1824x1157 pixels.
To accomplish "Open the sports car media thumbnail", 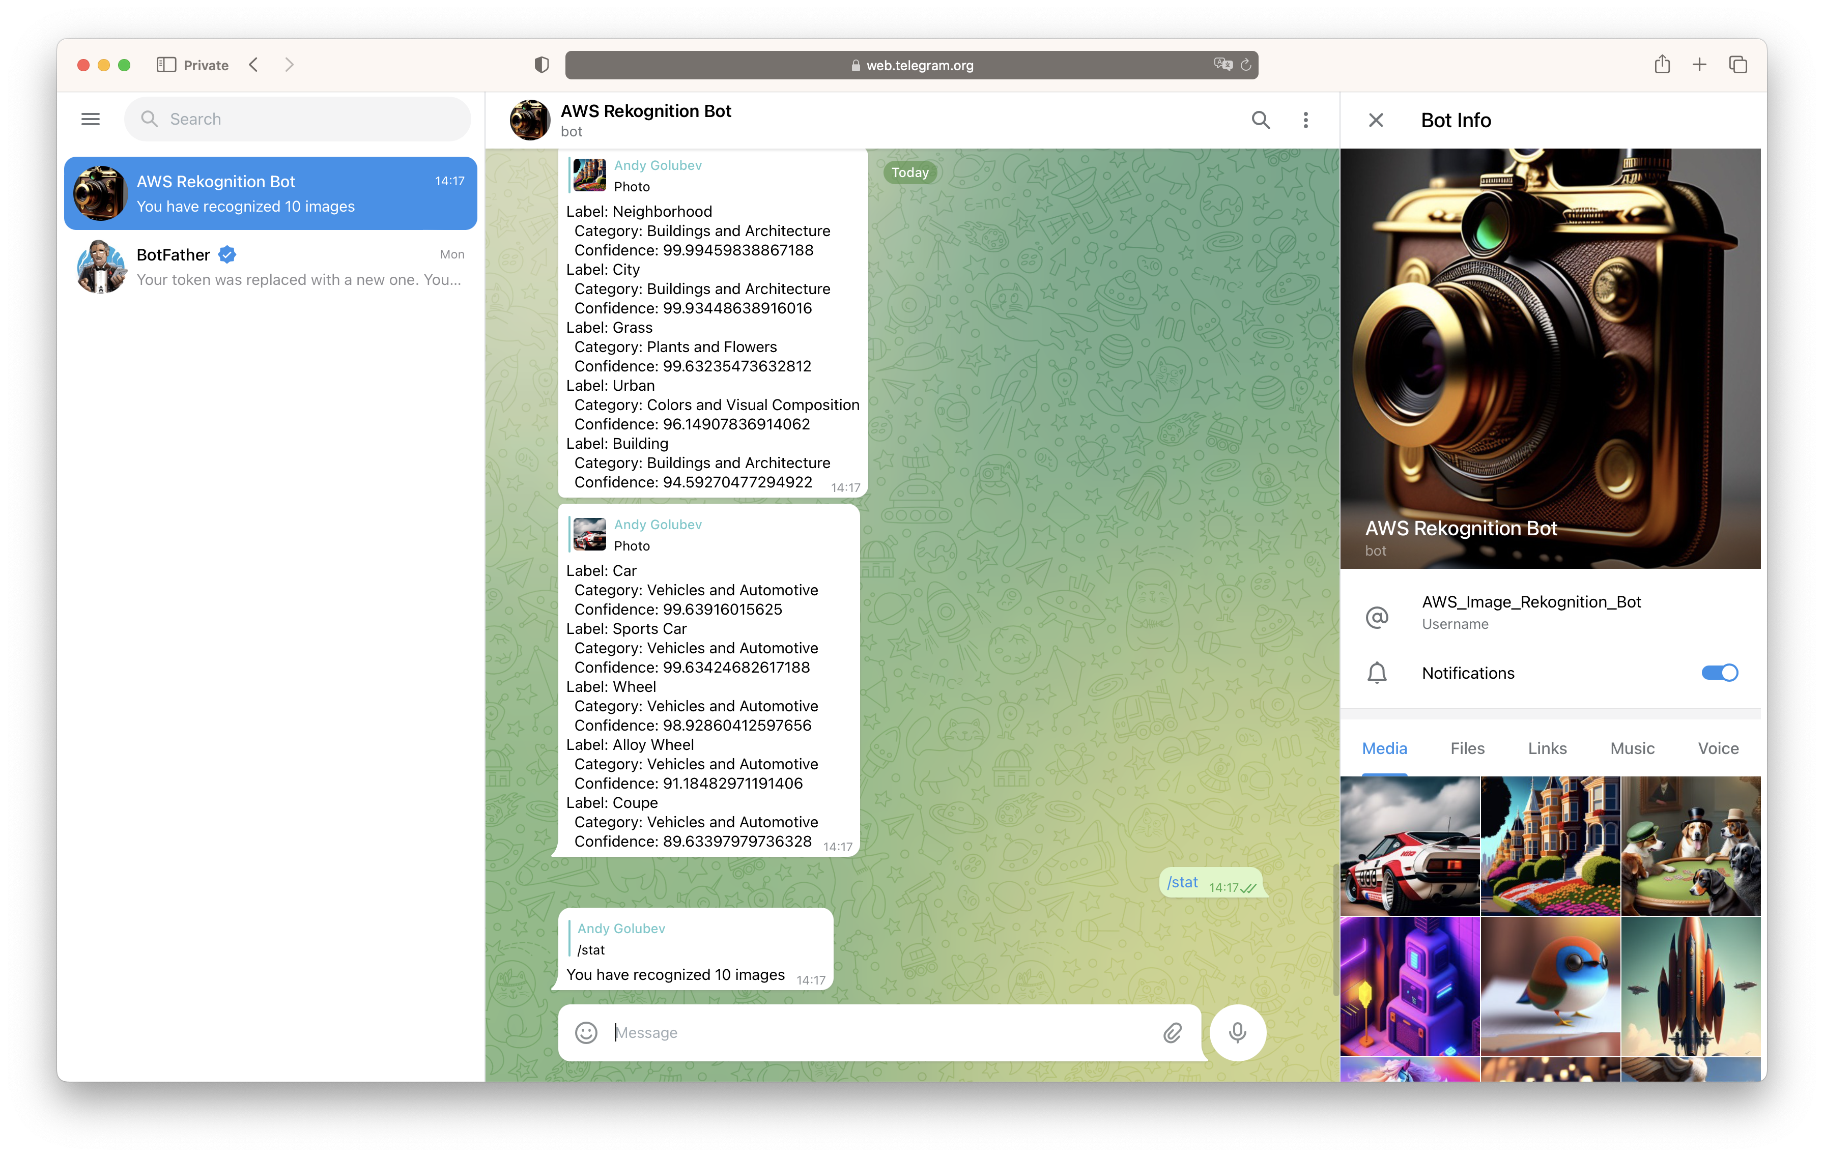I will point(1409,846).
